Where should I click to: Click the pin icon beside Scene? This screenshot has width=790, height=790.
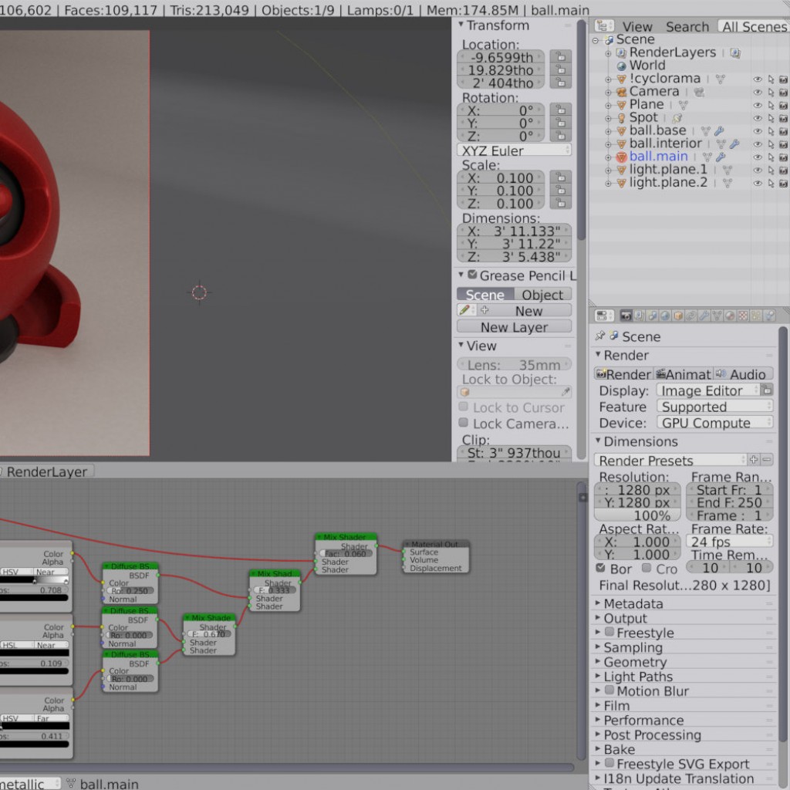[x=600, y=336]
